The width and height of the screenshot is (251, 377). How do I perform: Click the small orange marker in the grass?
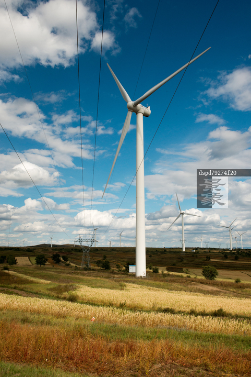click(93, 319)
